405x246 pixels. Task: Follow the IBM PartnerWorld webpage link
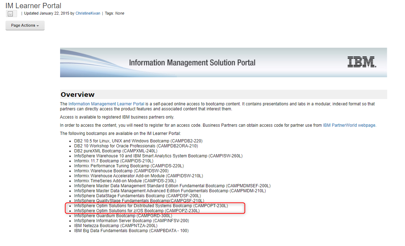pyautogui.click(x=349, y=125)
